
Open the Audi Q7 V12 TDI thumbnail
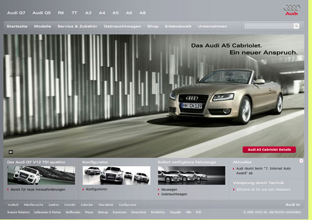pyautogui.click(x=41, y=176)
